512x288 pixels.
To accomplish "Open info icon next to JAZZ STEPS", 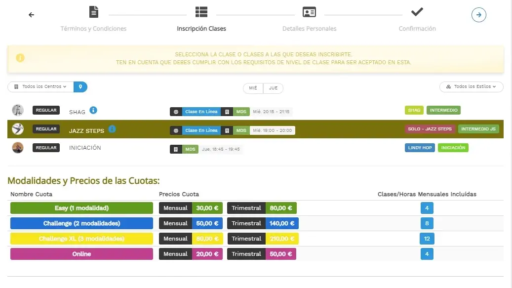I will pos(112,129).
